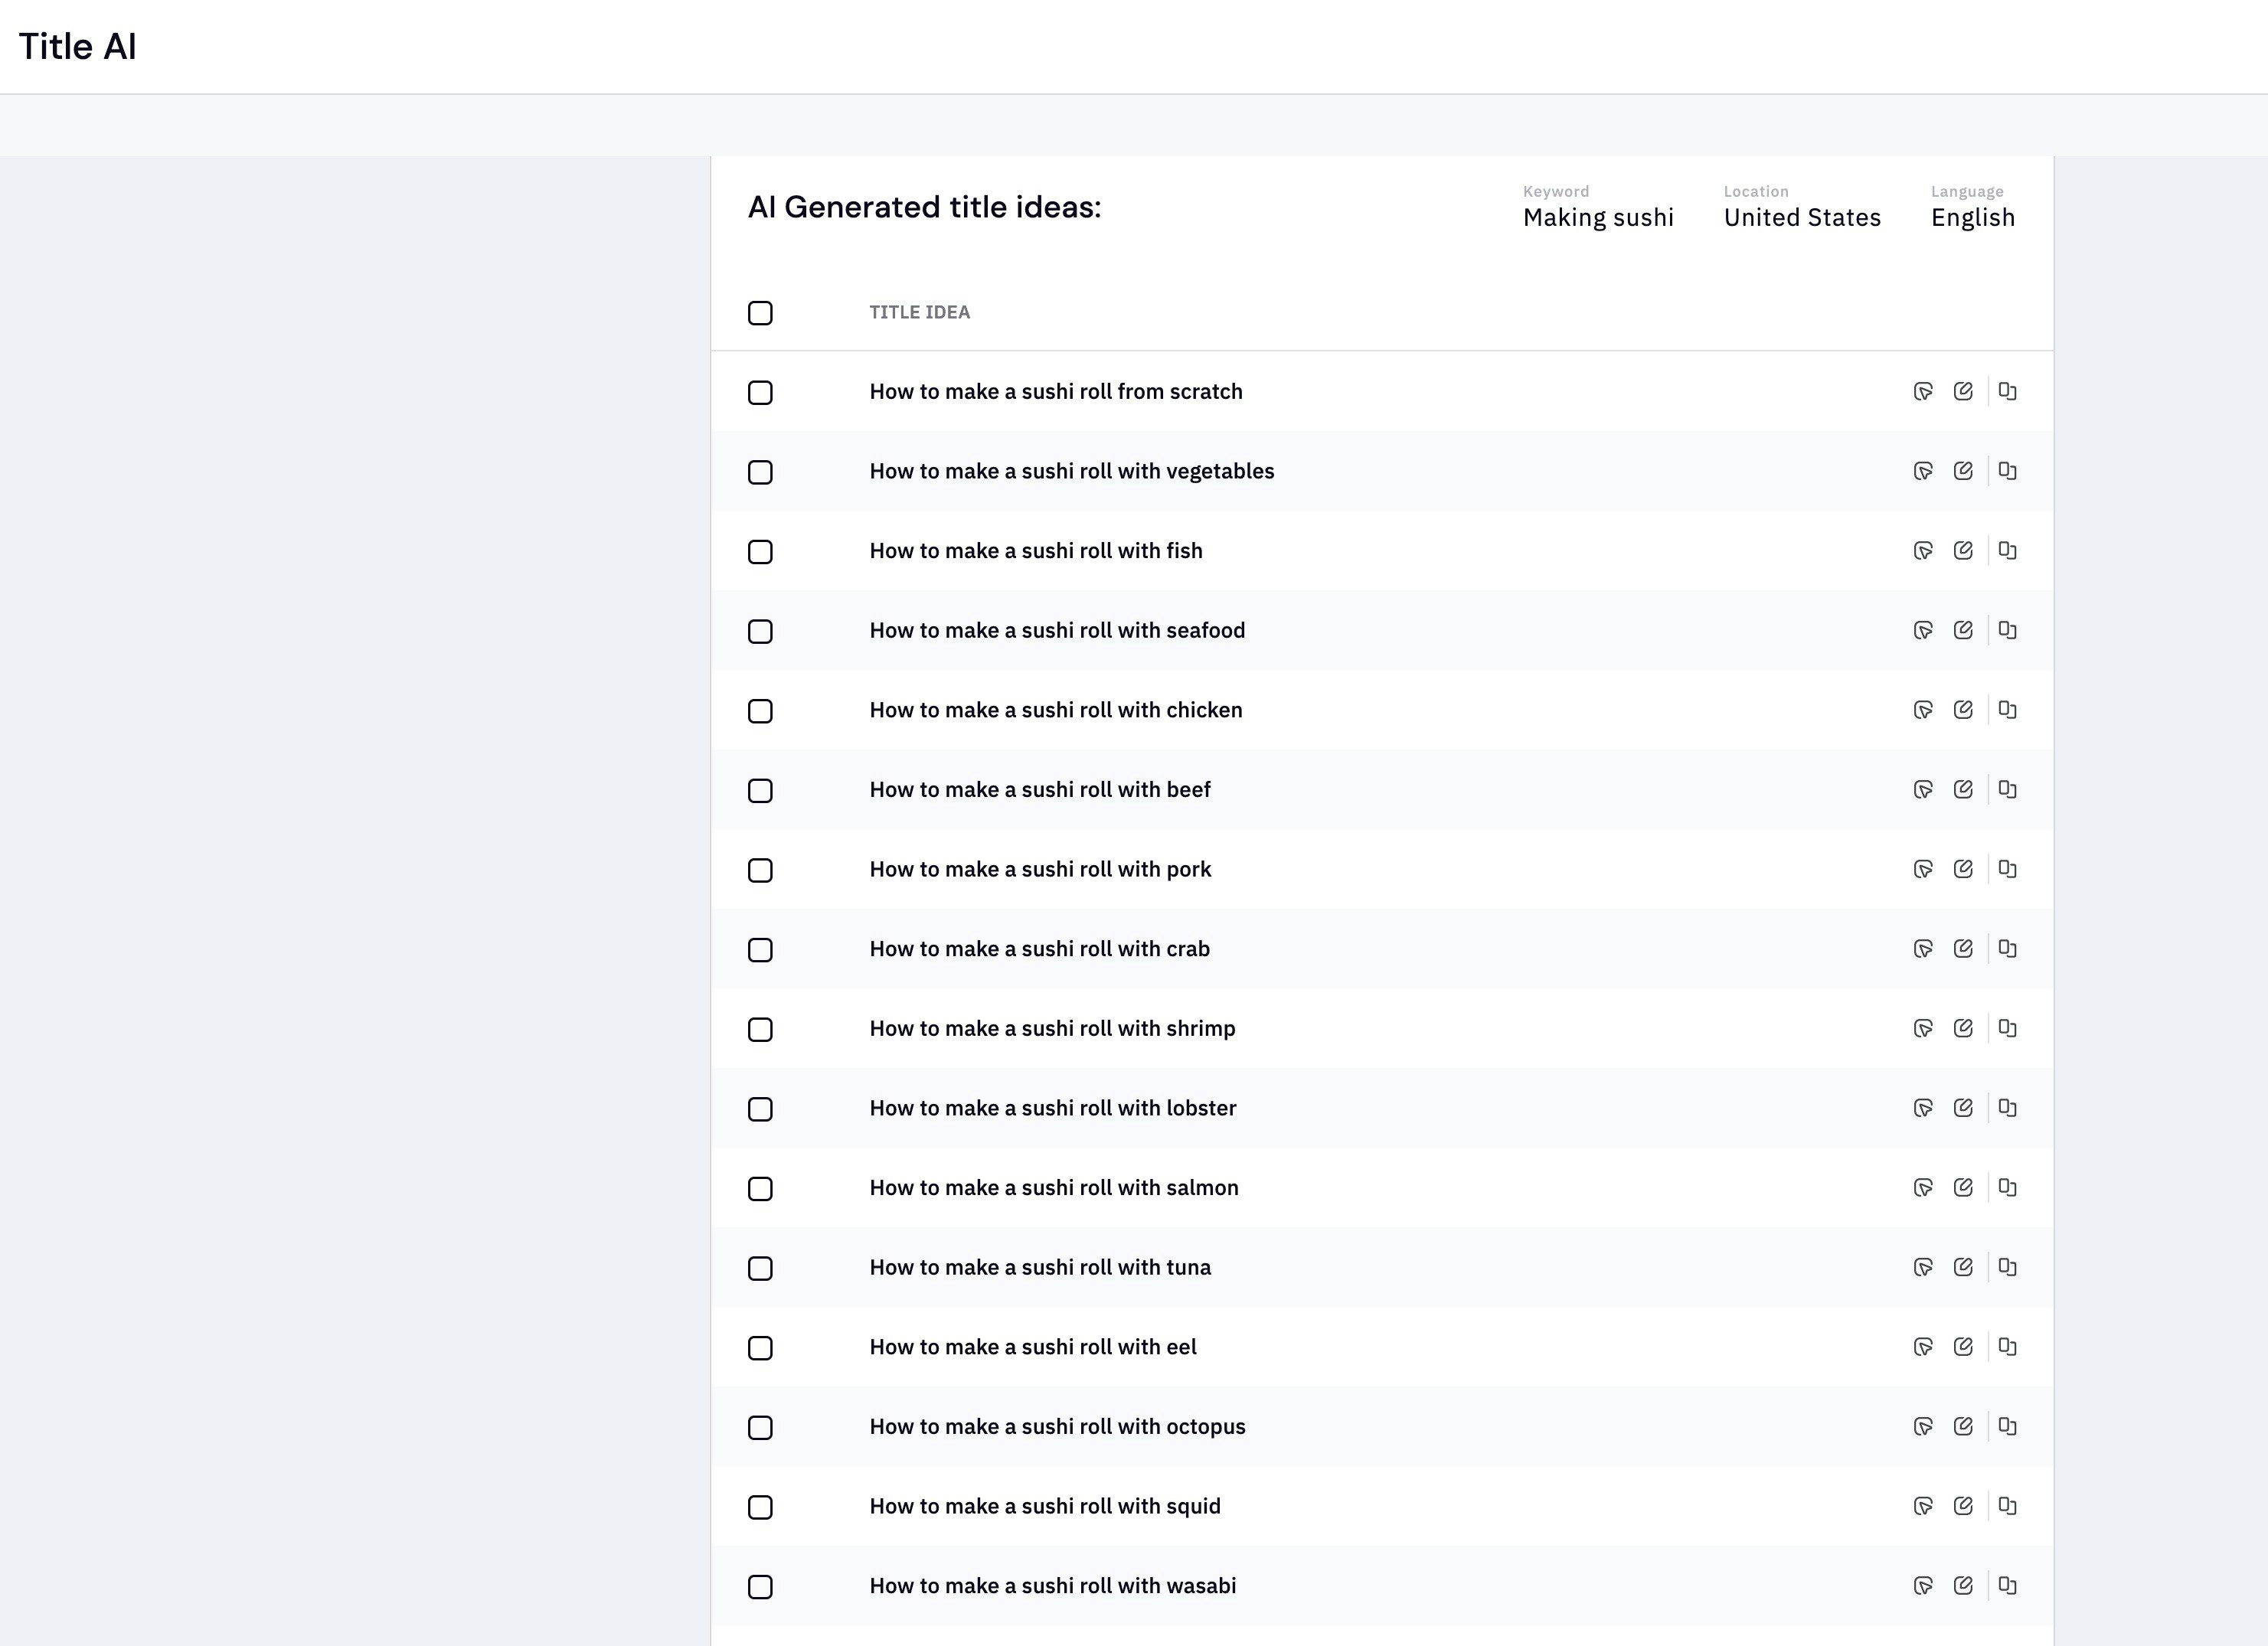Click the edit pencil icon on the octopus row
The image size is (2268, 1646).
pos(1963,1427)
